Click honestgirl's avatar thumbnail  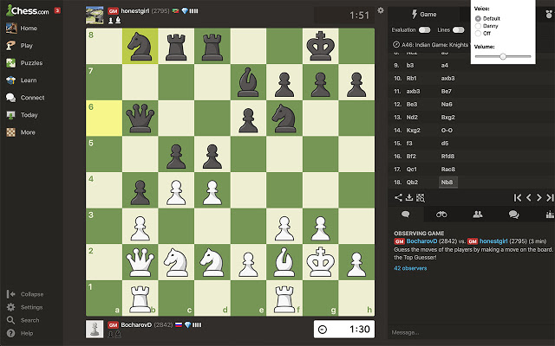95,16
